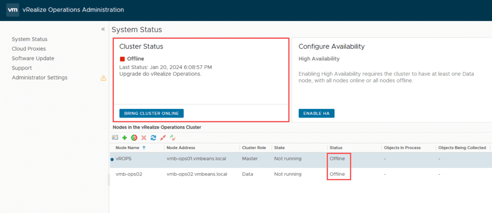The width and height of the screenshot is (492, 213).
Task: Click the Data cluster role cell
Action: [x=247, y=174]
